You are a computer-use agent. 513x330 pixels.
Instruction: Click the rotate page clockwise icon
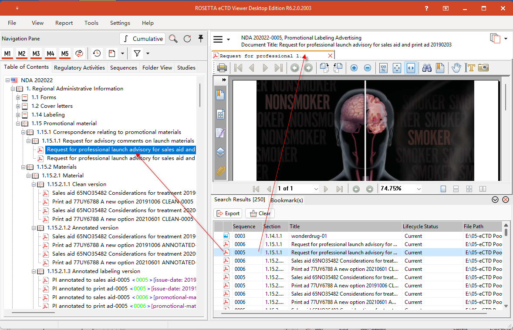(324, 68)
